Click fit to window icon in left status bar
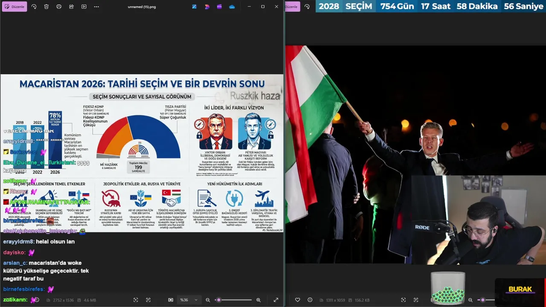The height and width of the screenshot is (307, 546). click(x=136, y=300)
